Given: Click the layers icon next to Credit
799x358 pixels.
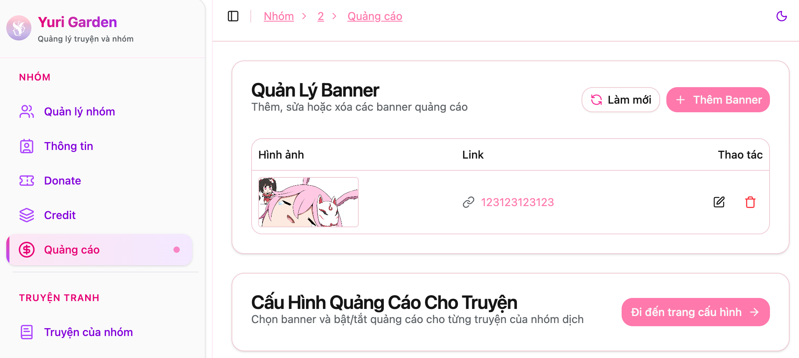Looking at the screenshot, I should (27, 215).
